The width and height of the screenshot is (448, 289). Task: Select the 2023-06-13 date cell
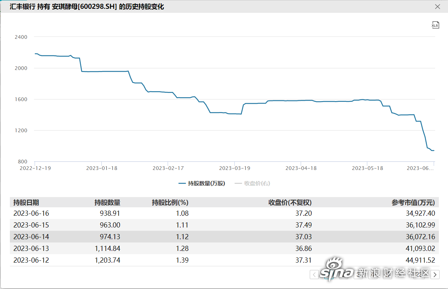[x=31, y=248]
